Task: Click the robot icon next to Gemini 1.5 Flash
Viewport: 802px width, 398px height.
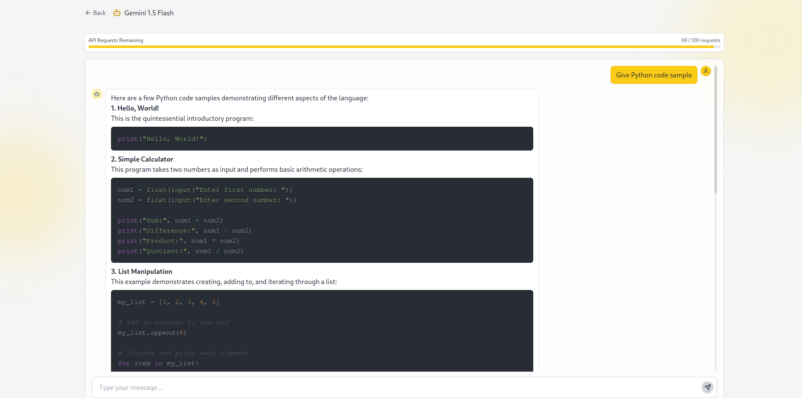Action: pyautogui.click(x=117, y=13)
